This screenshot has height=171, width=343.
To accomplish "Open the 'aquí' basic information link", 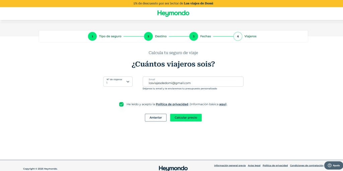I will [222, 104].
